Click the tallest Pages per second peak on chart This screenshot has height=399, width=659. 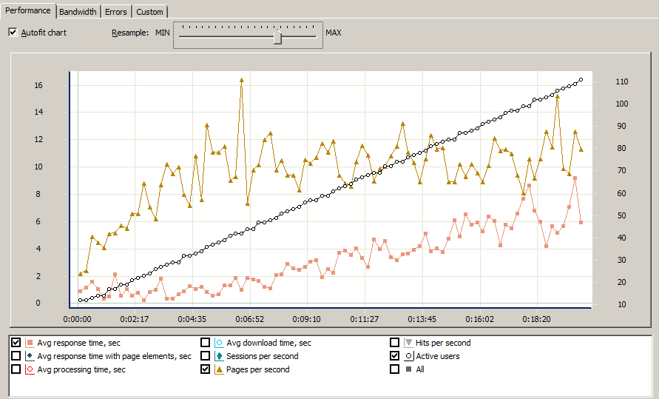tap(241, 80)
